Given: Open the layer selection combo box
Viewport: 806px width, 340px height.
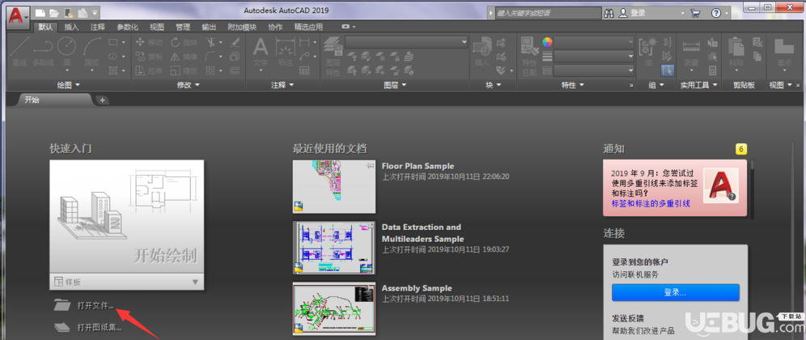Looking at the screenshot, I should click(x=406, y=41).
